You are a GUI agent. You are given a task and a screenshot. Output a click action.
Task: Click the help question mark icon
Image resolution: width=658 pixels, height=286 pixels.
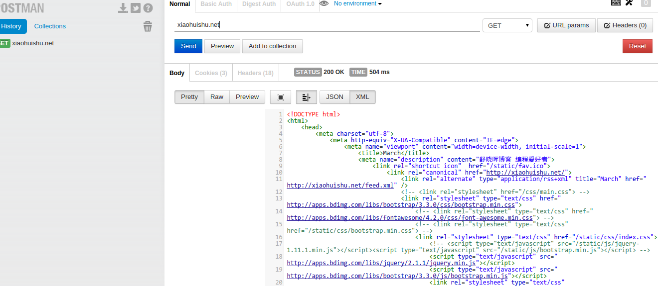(148, 8)
